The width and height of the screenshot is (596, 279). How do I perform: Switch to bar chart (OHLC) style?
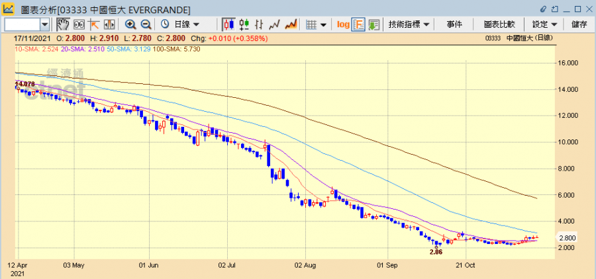click(x=260, y=24)
